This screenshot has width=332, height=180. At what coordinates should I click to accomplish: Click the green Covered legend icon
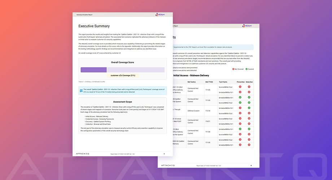[246, 69]
